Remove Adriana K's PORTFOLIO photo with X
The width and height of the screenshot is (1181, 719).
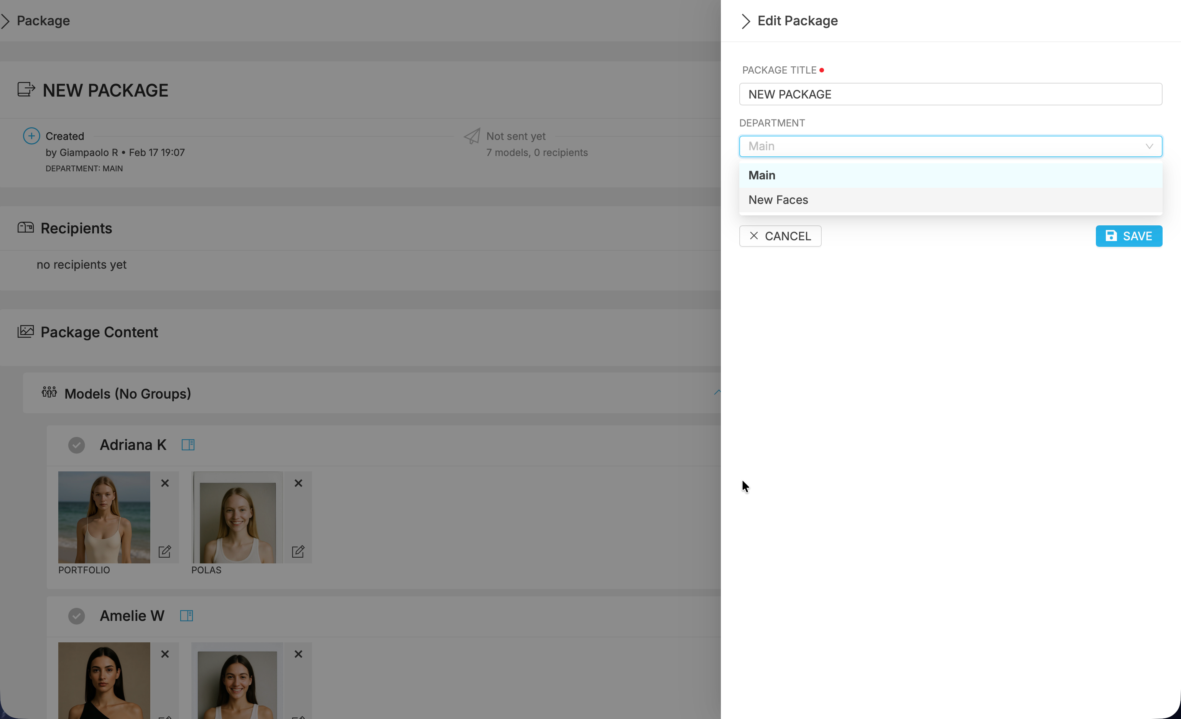click(x=165, y=483)
